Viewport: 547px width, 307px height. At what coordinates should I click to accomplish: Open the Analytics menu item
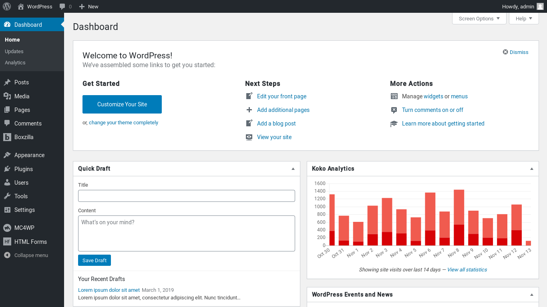coord(15,63)
